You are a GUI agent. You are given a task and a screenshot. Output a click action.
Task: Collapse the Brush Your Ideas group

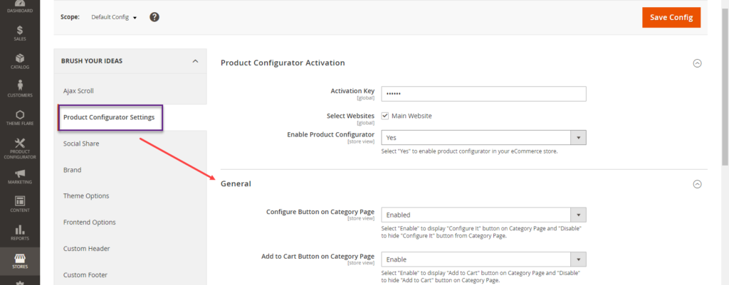[x=195, y=61]
